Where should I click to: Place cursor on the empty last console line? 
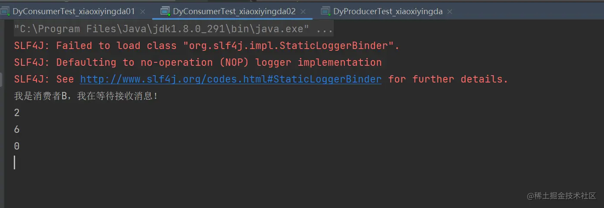[x=15, y=162]
